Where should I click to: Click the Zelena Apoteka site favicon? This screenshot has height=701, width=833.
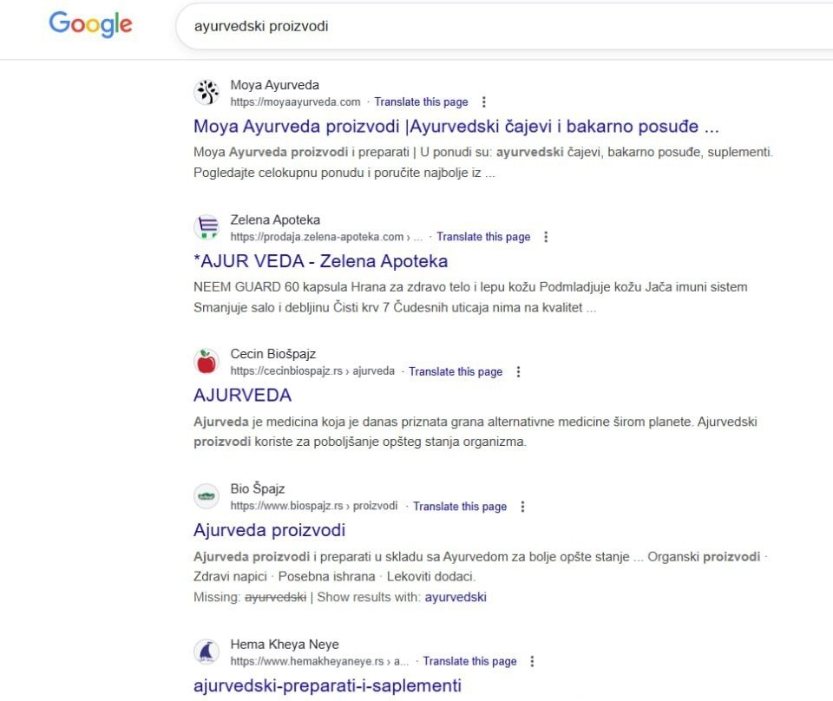pyautogui.click(x=207, y=227)
